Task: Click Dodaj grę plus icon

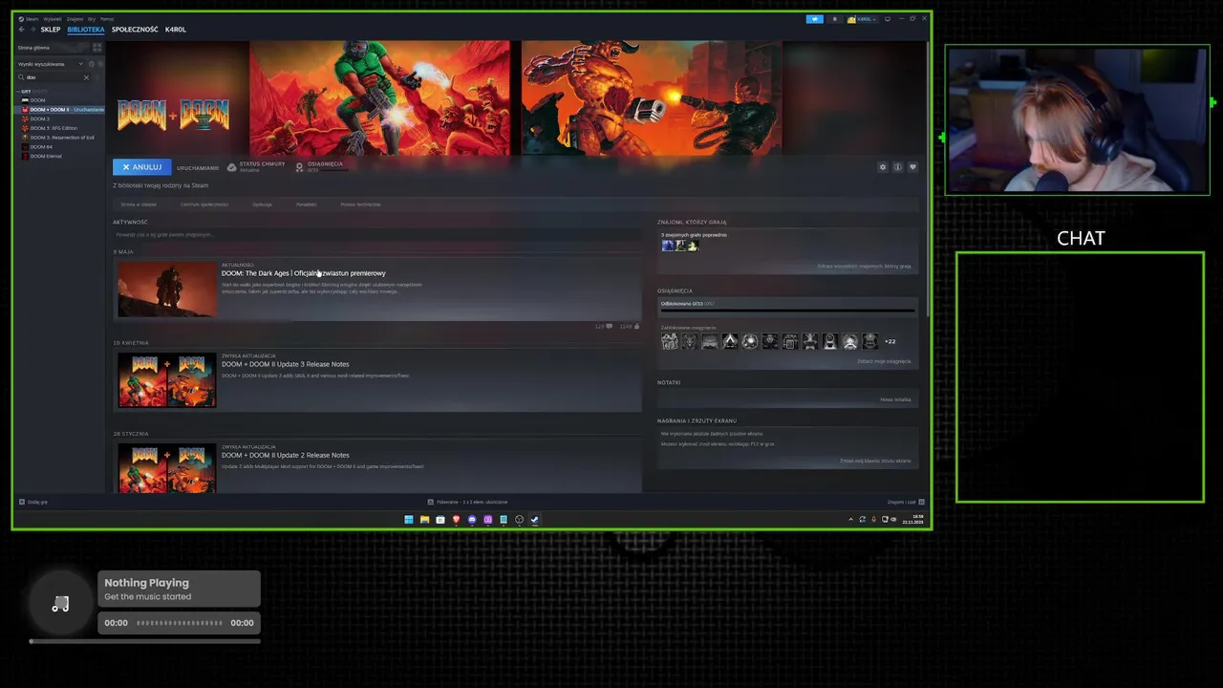Action: [x=22, y=502]
